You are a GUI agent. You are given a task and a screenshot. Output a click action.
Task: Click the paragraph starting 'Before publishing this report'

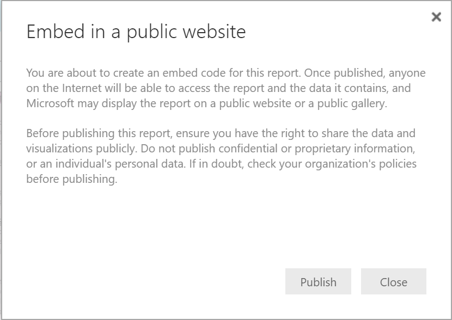tap(222, 156)
